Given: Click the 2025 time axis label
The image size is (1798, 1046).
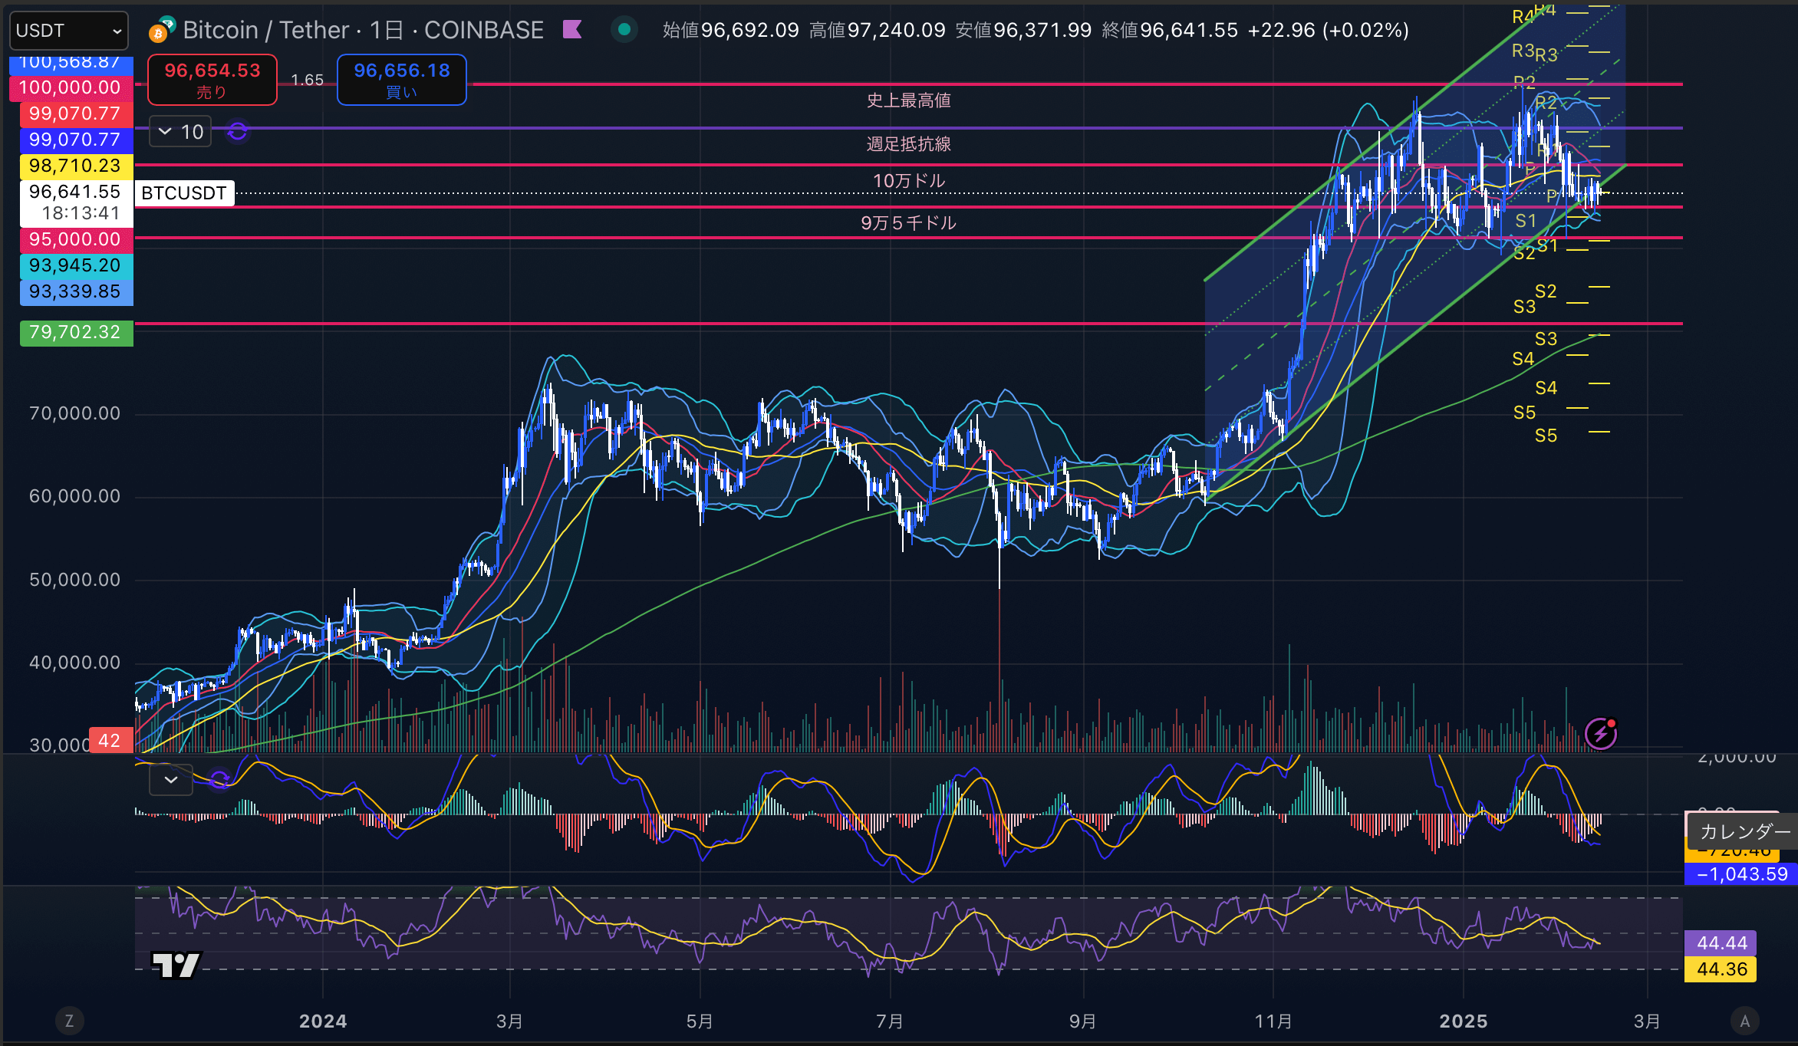Looking at the screenshot, I should pyautogui.click(x=1464, y=1021).
